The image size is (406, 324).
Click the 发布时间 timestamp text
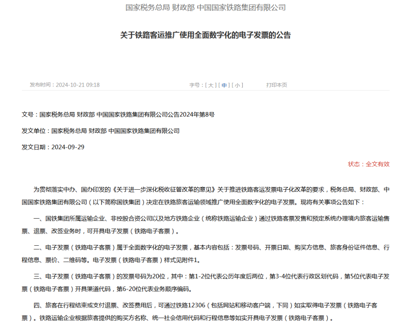(x=63, y=85)
